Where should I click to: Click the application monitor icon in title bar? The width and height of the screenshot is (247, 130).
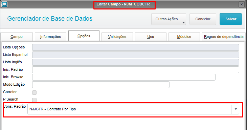(x=4, y=4)
